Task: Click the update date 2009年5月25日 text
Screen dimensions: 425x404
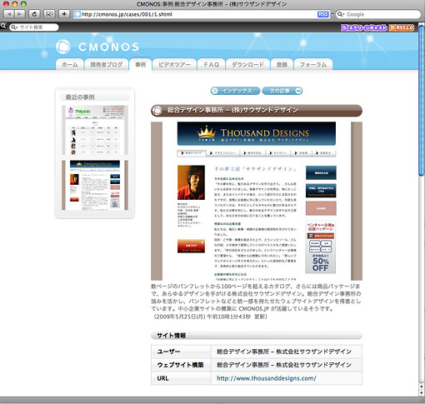Action: pyautogui.click(x=209, y=317)
